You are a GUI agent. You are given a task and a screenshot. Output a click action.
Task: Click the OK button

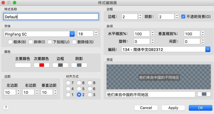200,108
